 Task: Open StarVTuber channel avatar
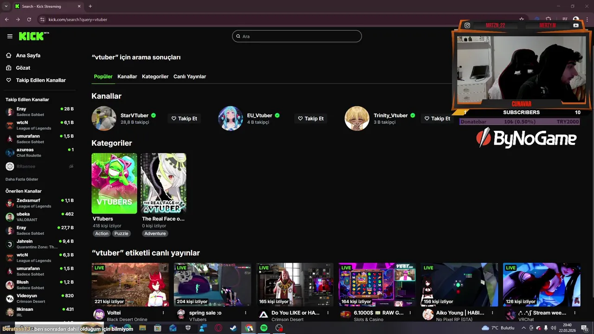pyautogui.click(x=104, y=118)
